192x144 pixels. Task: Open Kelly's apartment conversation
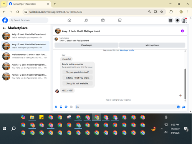[25, 36]
